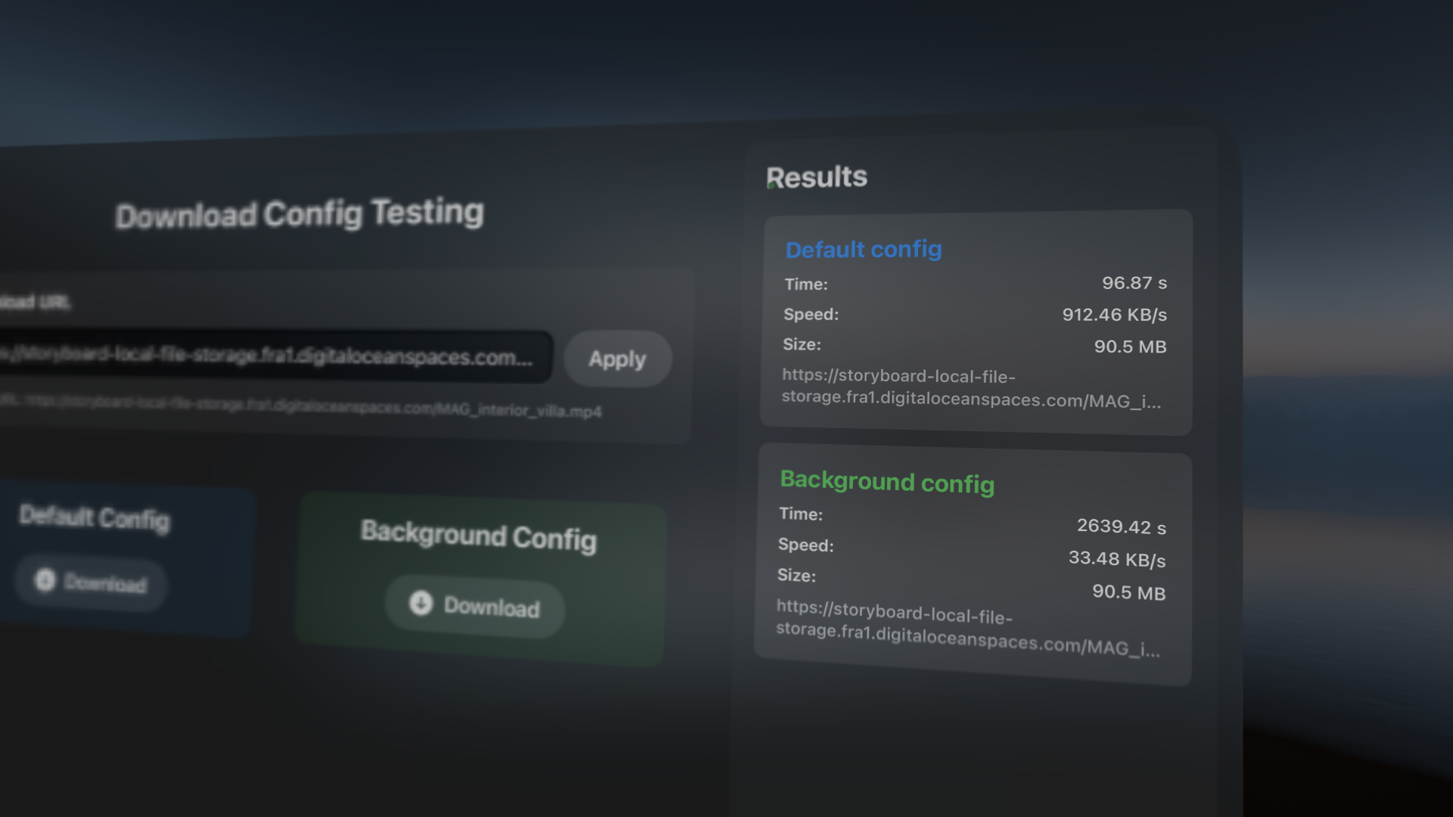Select the blue Default config result title
The image size is (1453, 817).
coord(863,250)
